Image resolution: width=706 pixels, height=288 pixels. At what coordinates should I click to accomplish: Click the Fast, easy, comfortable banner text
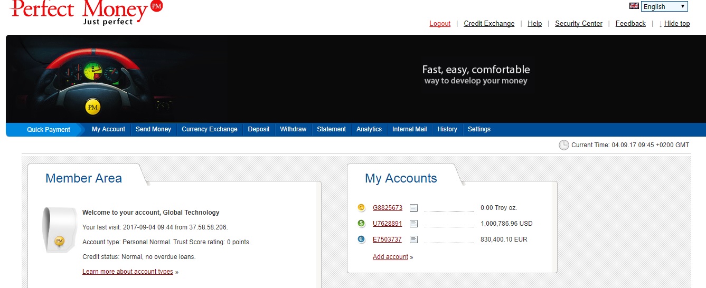476,70
